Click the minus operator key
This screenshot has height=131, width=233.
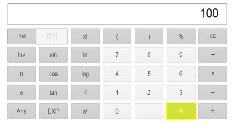click(x=213, y=92)
